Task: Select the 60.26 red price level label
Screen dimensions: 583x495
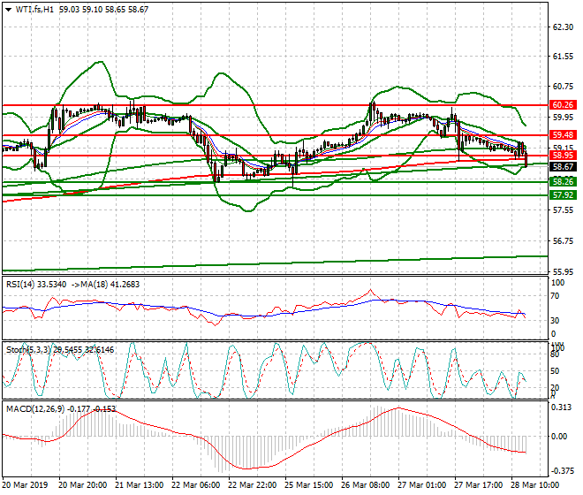Action: pyautogui.click(x=563, y=105)
